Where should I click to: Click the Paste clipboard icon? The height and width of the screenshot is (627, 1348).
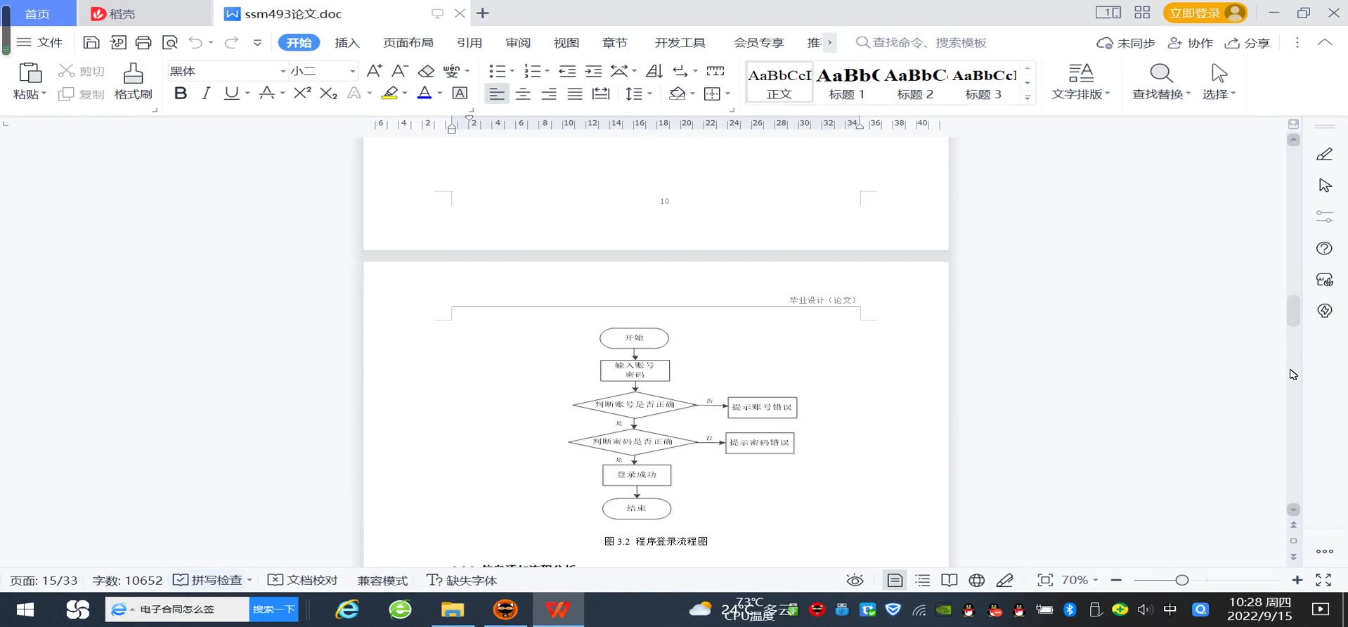point(30,73)
